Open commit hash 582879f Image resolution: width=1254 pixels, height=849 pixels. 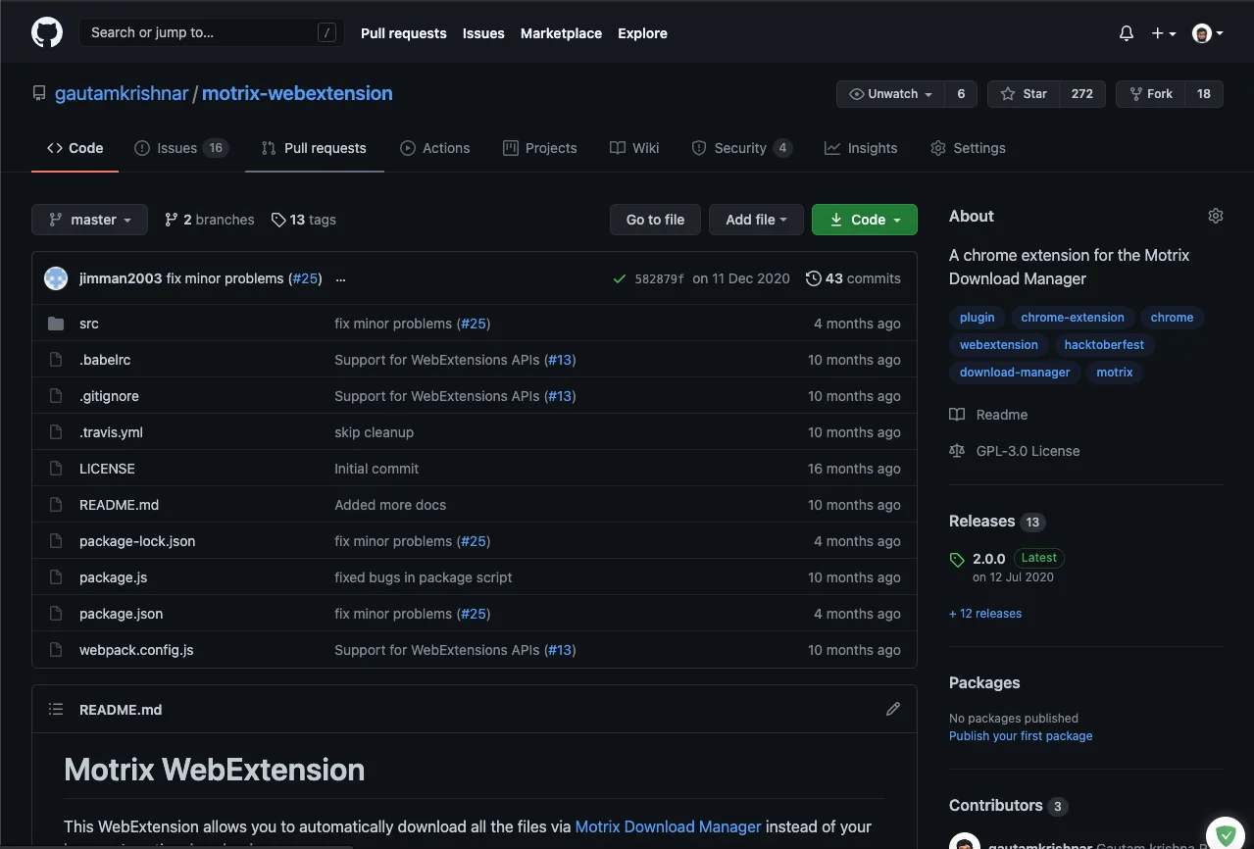(659, 278)
